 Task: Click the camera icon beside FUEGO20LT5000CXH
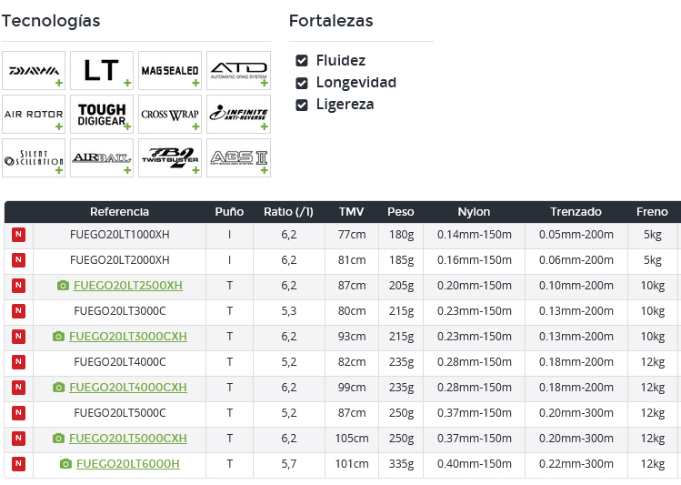[x=58, y=438]
